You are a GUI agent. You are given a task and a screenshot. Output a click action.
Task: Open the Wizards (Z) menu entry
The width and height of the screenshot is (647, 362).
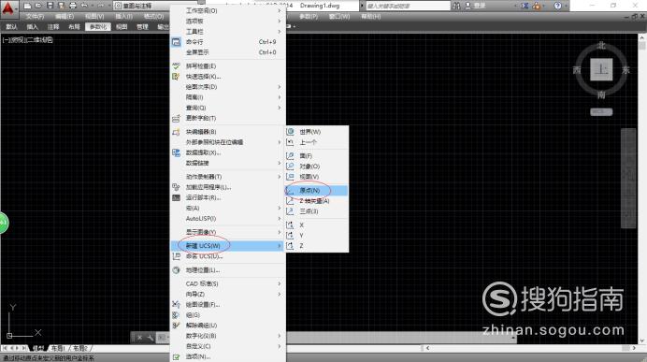click(x=227, y=294)
